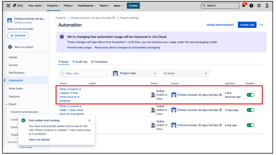Click the Jira logo
This screenshot has height=155, width=276.
18,6
